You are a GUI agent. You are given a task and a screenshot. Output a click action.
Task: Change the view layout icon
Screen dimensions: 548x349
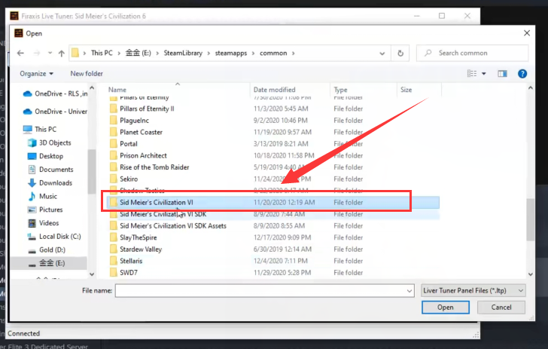pyautogui.click(x=472, y=74)
